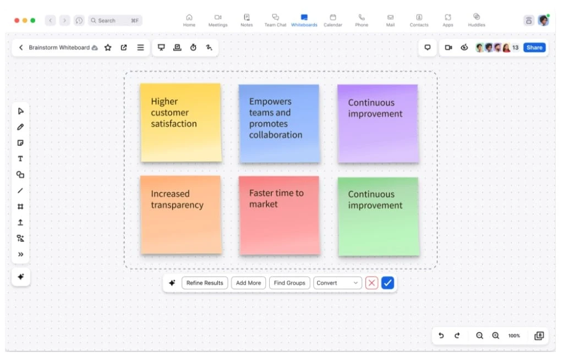This screenshot has height=363, width=563.
Task: Open the whiteboard hamburger menu
Action: tap(140, 47)
